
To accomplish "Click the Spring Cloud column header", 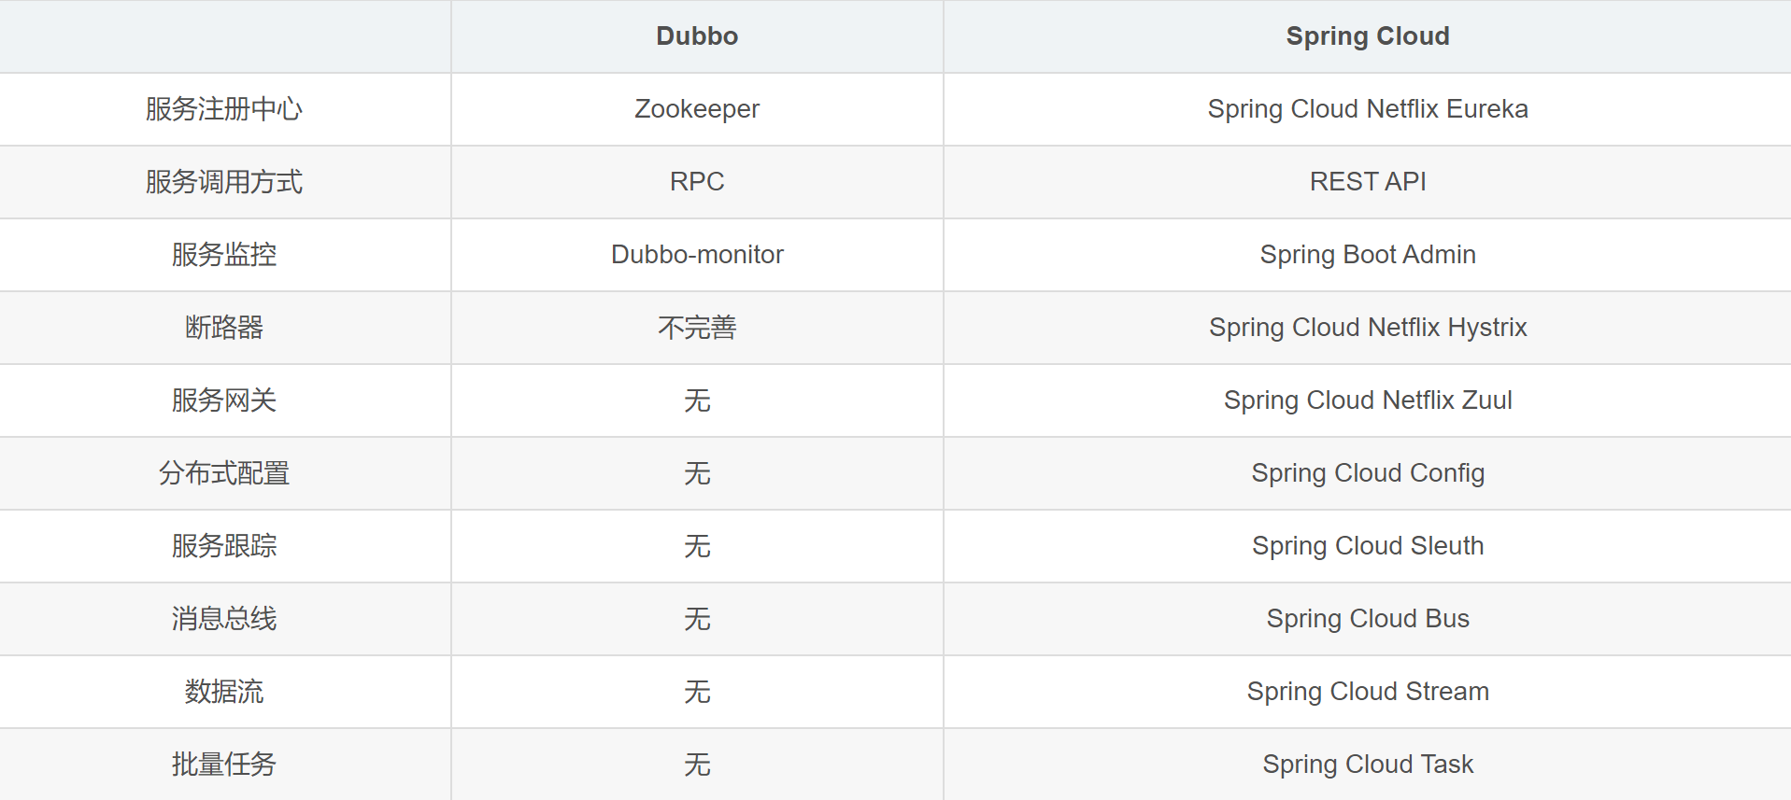I will (x=1367, y=36).
